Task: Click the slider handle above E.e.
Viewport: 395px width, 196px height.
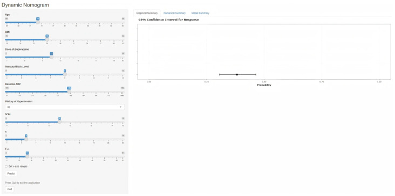Action: pyautogui.click(x=26, y=139)
